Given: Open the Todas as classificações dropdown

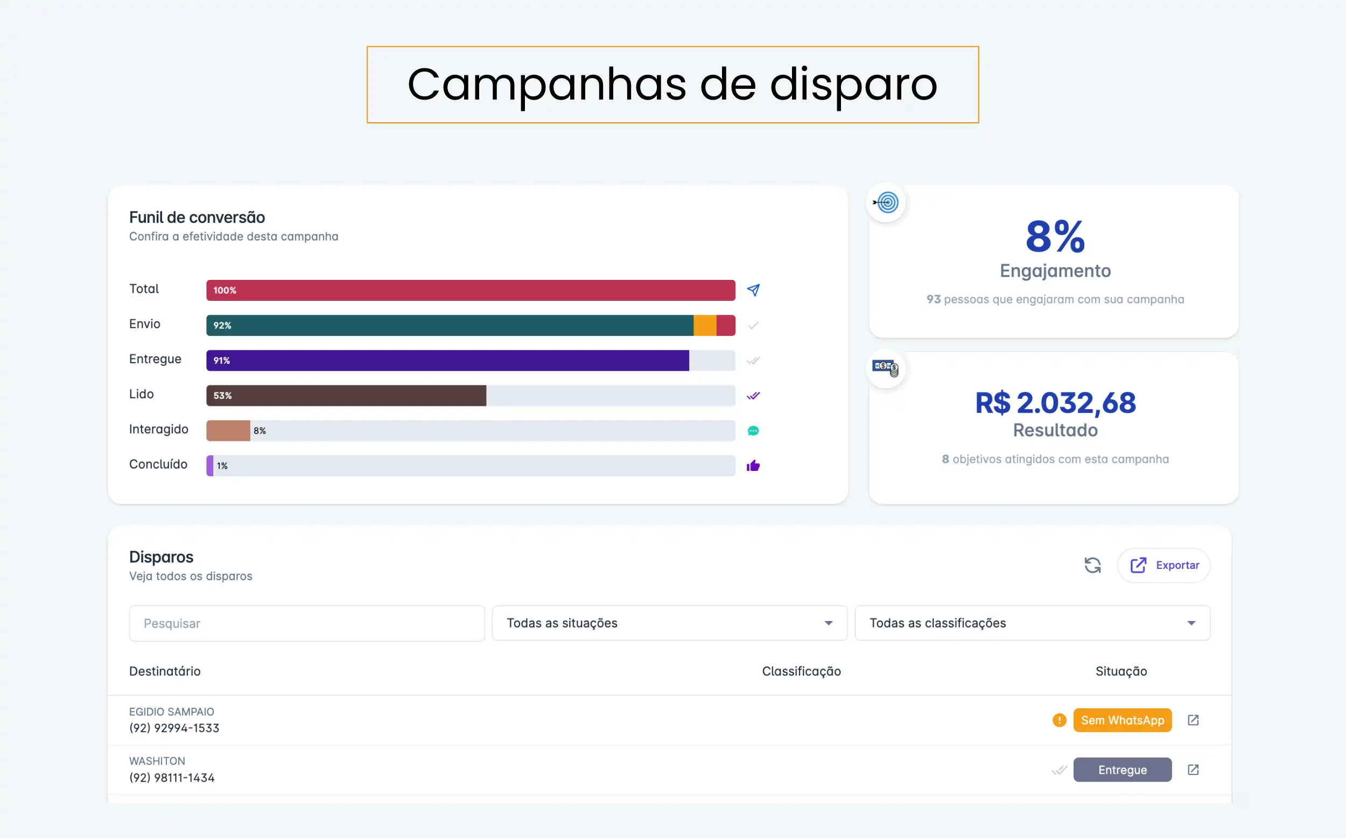Looking at the screenshot, I should pyautogui.click(x=1032, y=623).
